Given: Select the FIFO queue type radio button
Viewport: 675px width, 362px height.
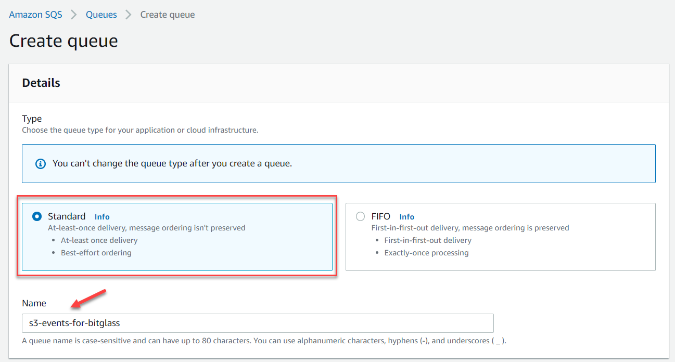Looking at the screenshot, I should pos(360,216).
